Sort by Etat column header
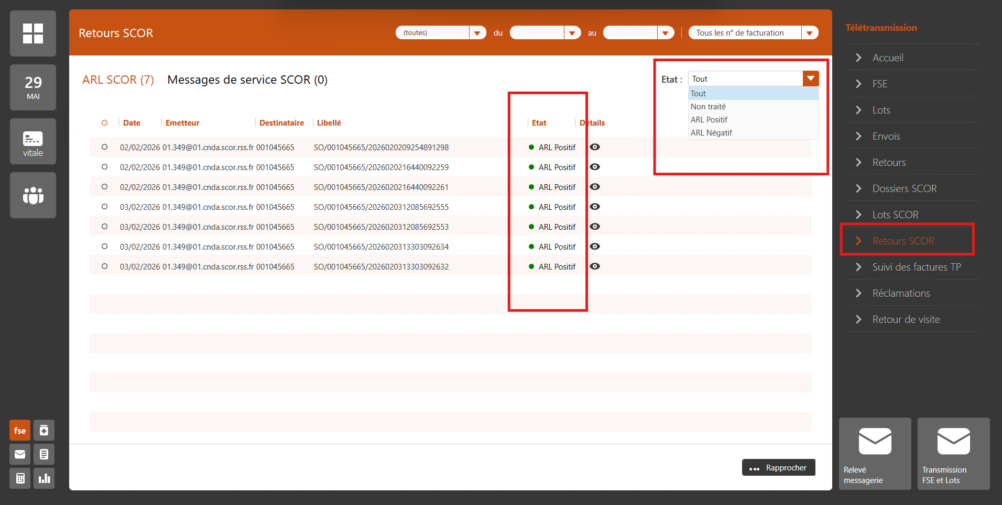Viewport: 1002px width, 505px height. [539, 123]
